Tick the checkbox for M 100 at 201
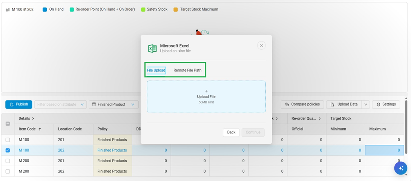 [x=8, y=140]
